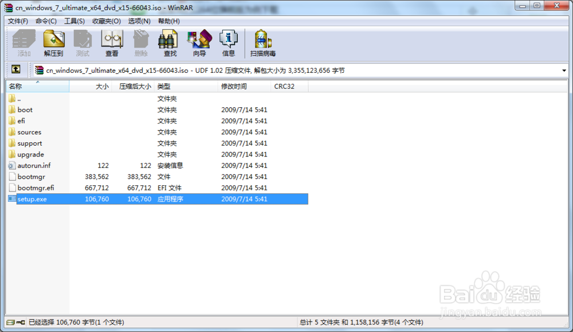Select the support folder icon
573x332 pixels.
click(x=12, y=143)
